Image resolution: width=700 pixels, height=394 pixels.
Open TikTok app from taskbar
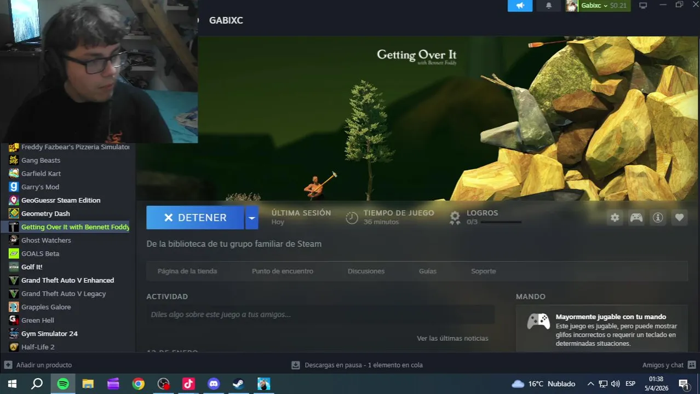click(188, 384)
